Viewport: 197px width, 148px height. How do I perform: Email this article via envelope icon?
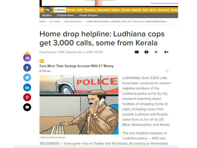click(x=137, y=52)
